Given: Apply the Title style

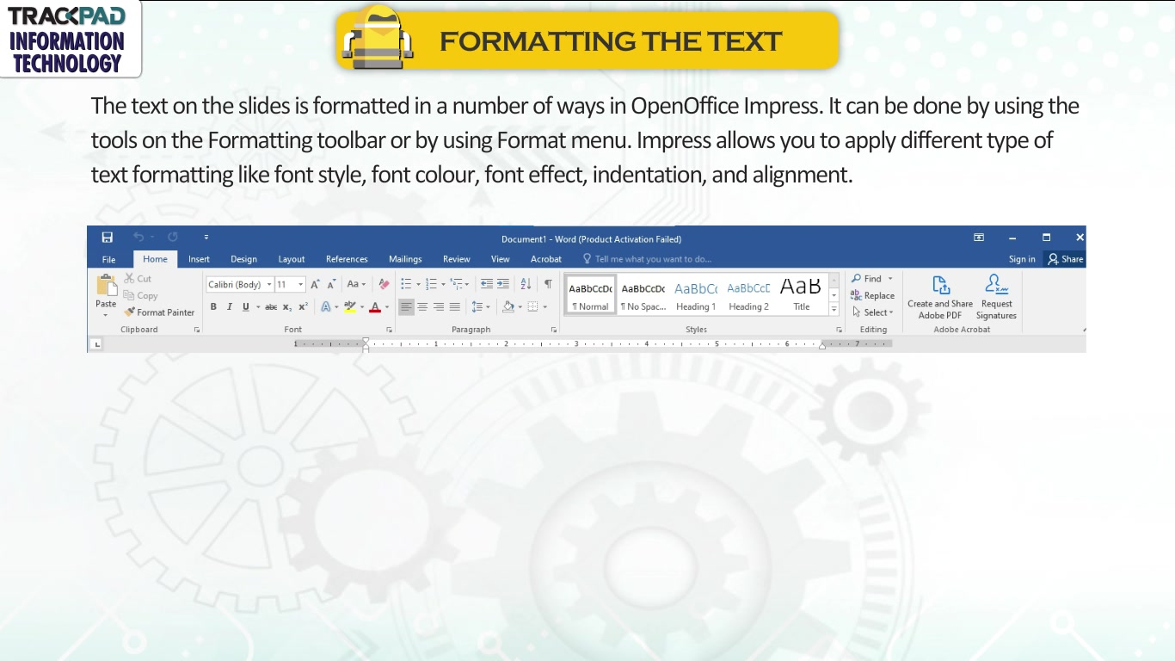Looking at the screenshot, I should [801, 294].
